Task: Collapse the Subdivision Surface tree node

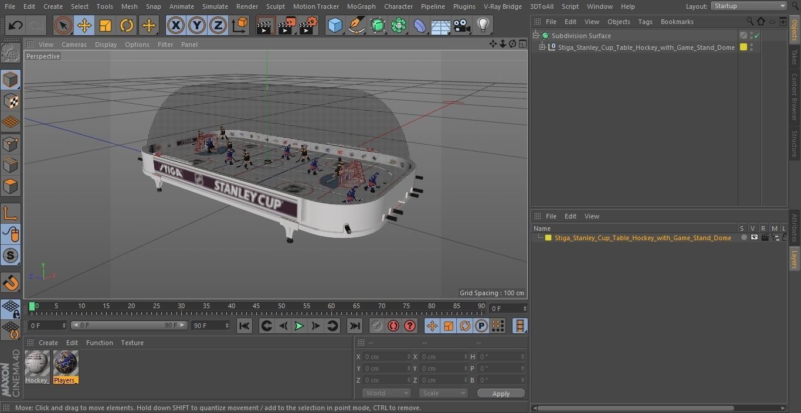Action: (535, 35)
